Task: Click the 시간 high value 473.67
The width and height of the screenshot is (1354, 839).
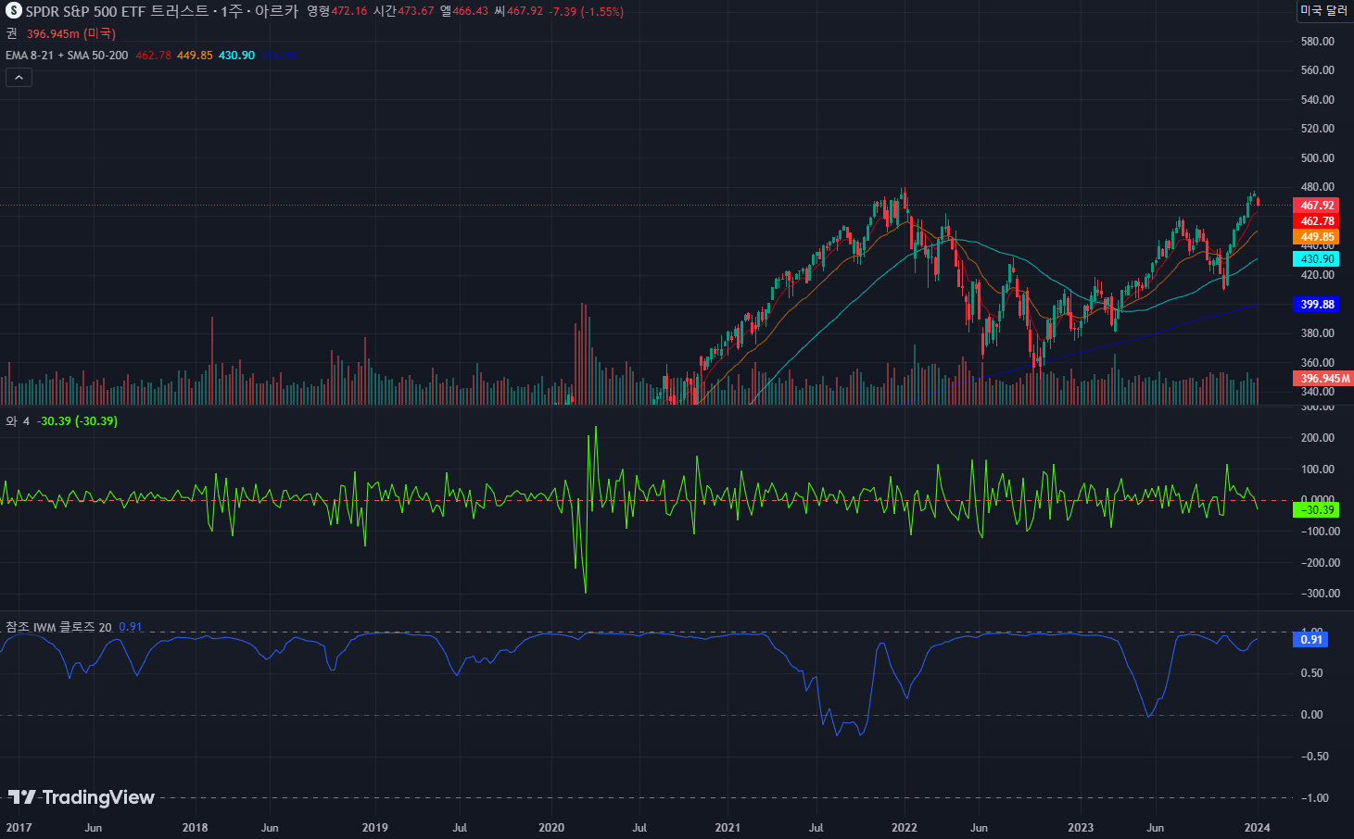Action: click(416, 11)
